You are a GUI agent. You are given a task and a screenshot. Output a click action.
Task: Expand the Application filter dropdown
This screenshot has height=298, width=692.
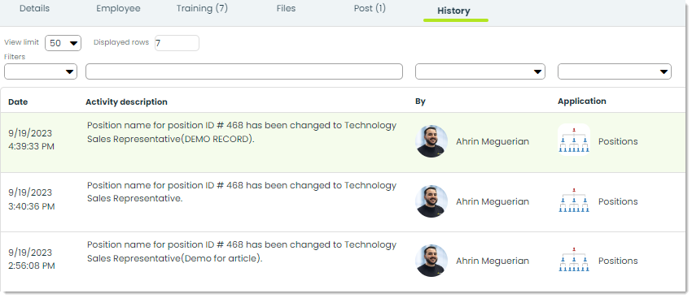pyautogui.click(x=615, y=71)
